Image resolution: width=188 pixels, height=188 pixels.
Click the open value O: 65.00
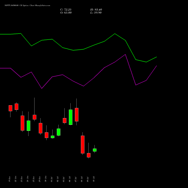(x=66, y=13)
